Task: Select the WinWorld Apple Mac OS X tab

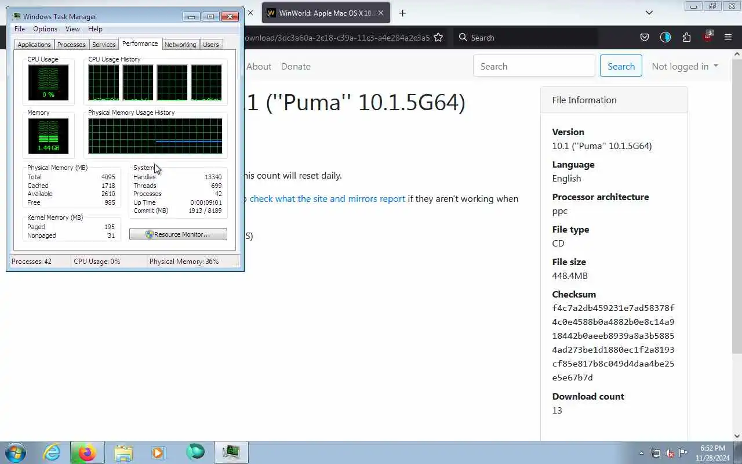Action: (326, 13)
